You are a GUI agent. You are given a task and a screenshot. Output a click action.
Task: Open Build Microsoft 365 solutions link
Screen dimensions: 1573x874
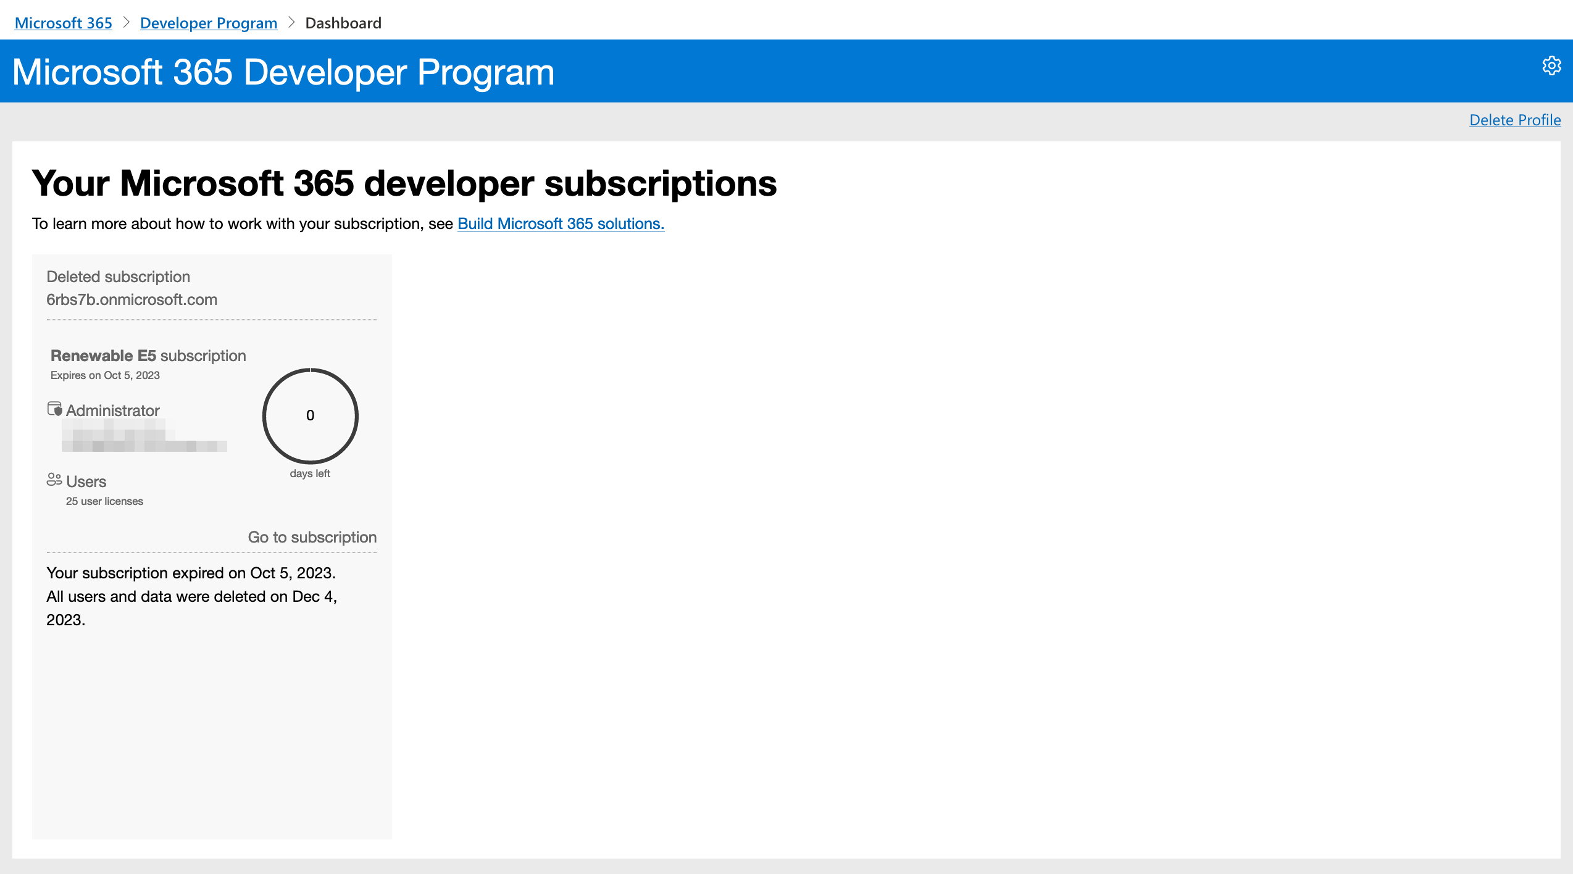(x=561, y=223)
